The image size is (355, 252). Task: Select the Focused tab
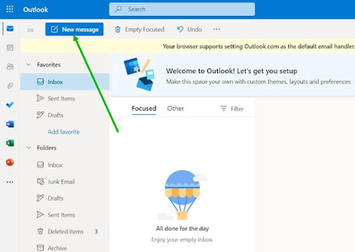tap(144, 109)
